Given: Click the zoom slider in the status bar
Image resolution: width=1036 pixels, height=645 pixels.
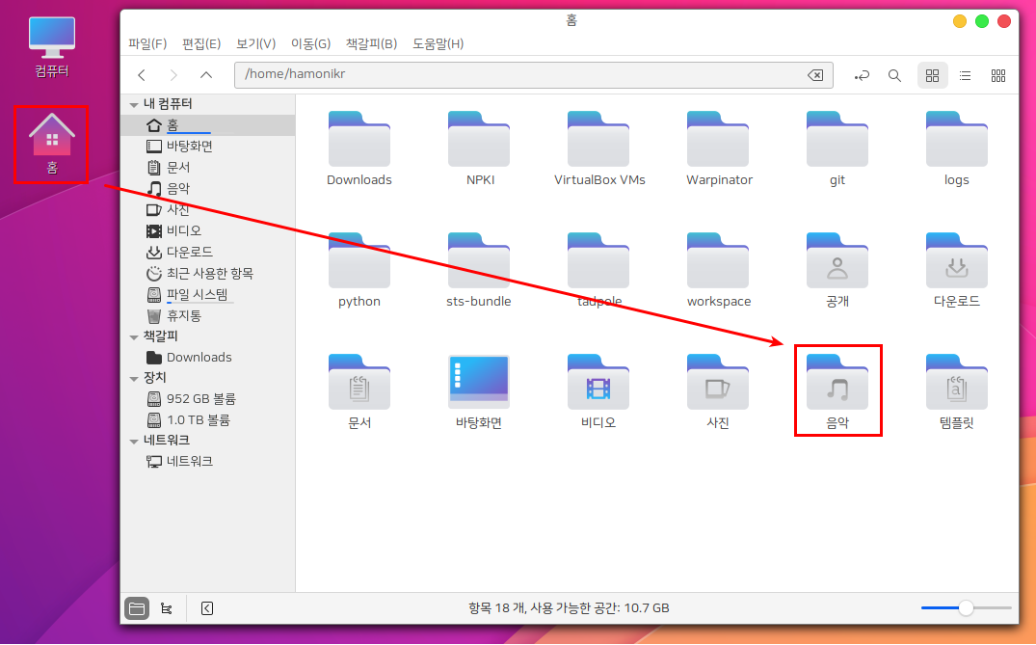Looking at the screenshot, I should pos(966,607).
